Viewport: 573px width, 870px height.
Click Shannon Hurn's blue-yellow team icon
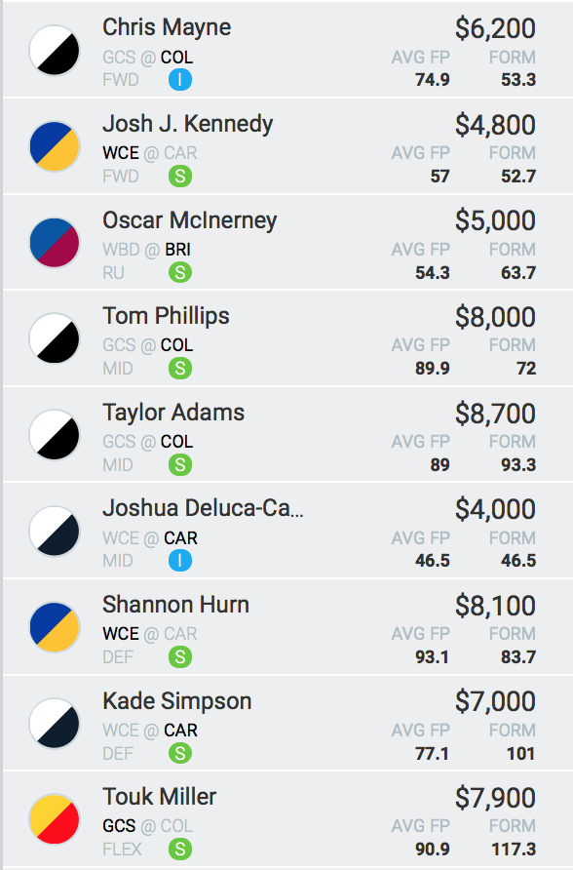(55, 627)
